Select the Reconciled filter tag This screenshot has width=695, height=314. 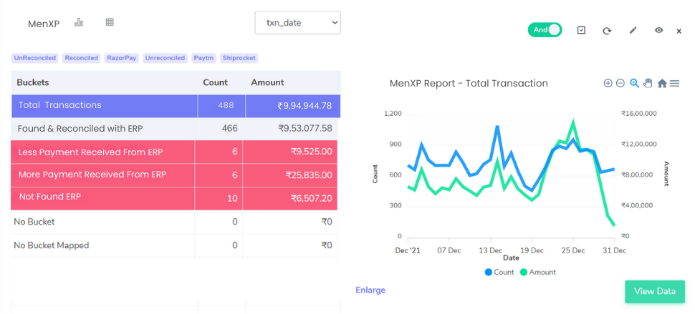81,58
